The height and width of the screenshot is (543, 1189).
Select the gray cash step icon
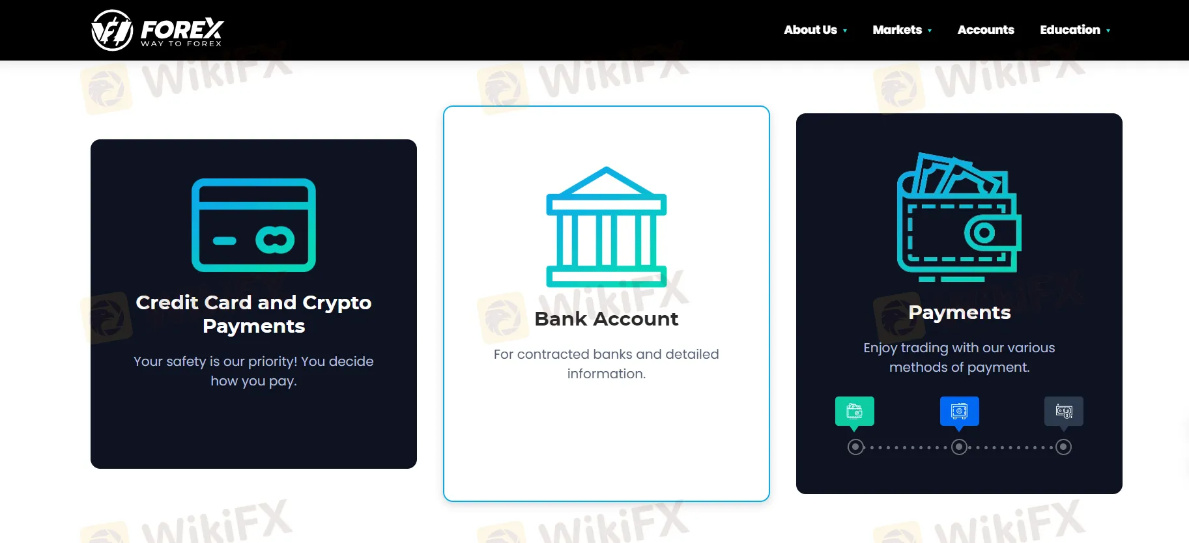pos(1064,411)
